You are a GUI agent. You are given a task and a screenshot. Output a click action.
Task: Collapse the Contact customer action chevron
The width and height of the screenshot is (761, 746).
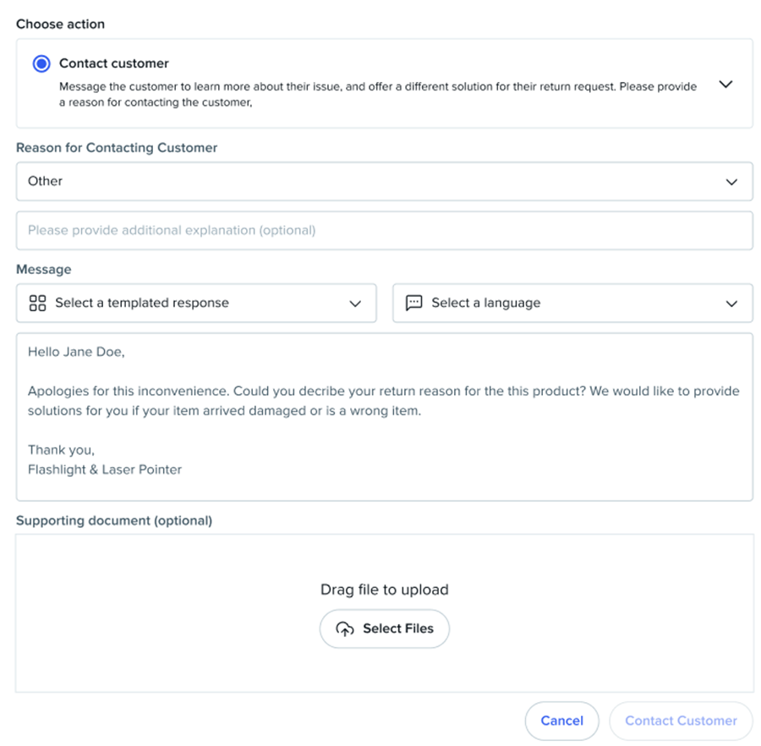tap(725, 85)
